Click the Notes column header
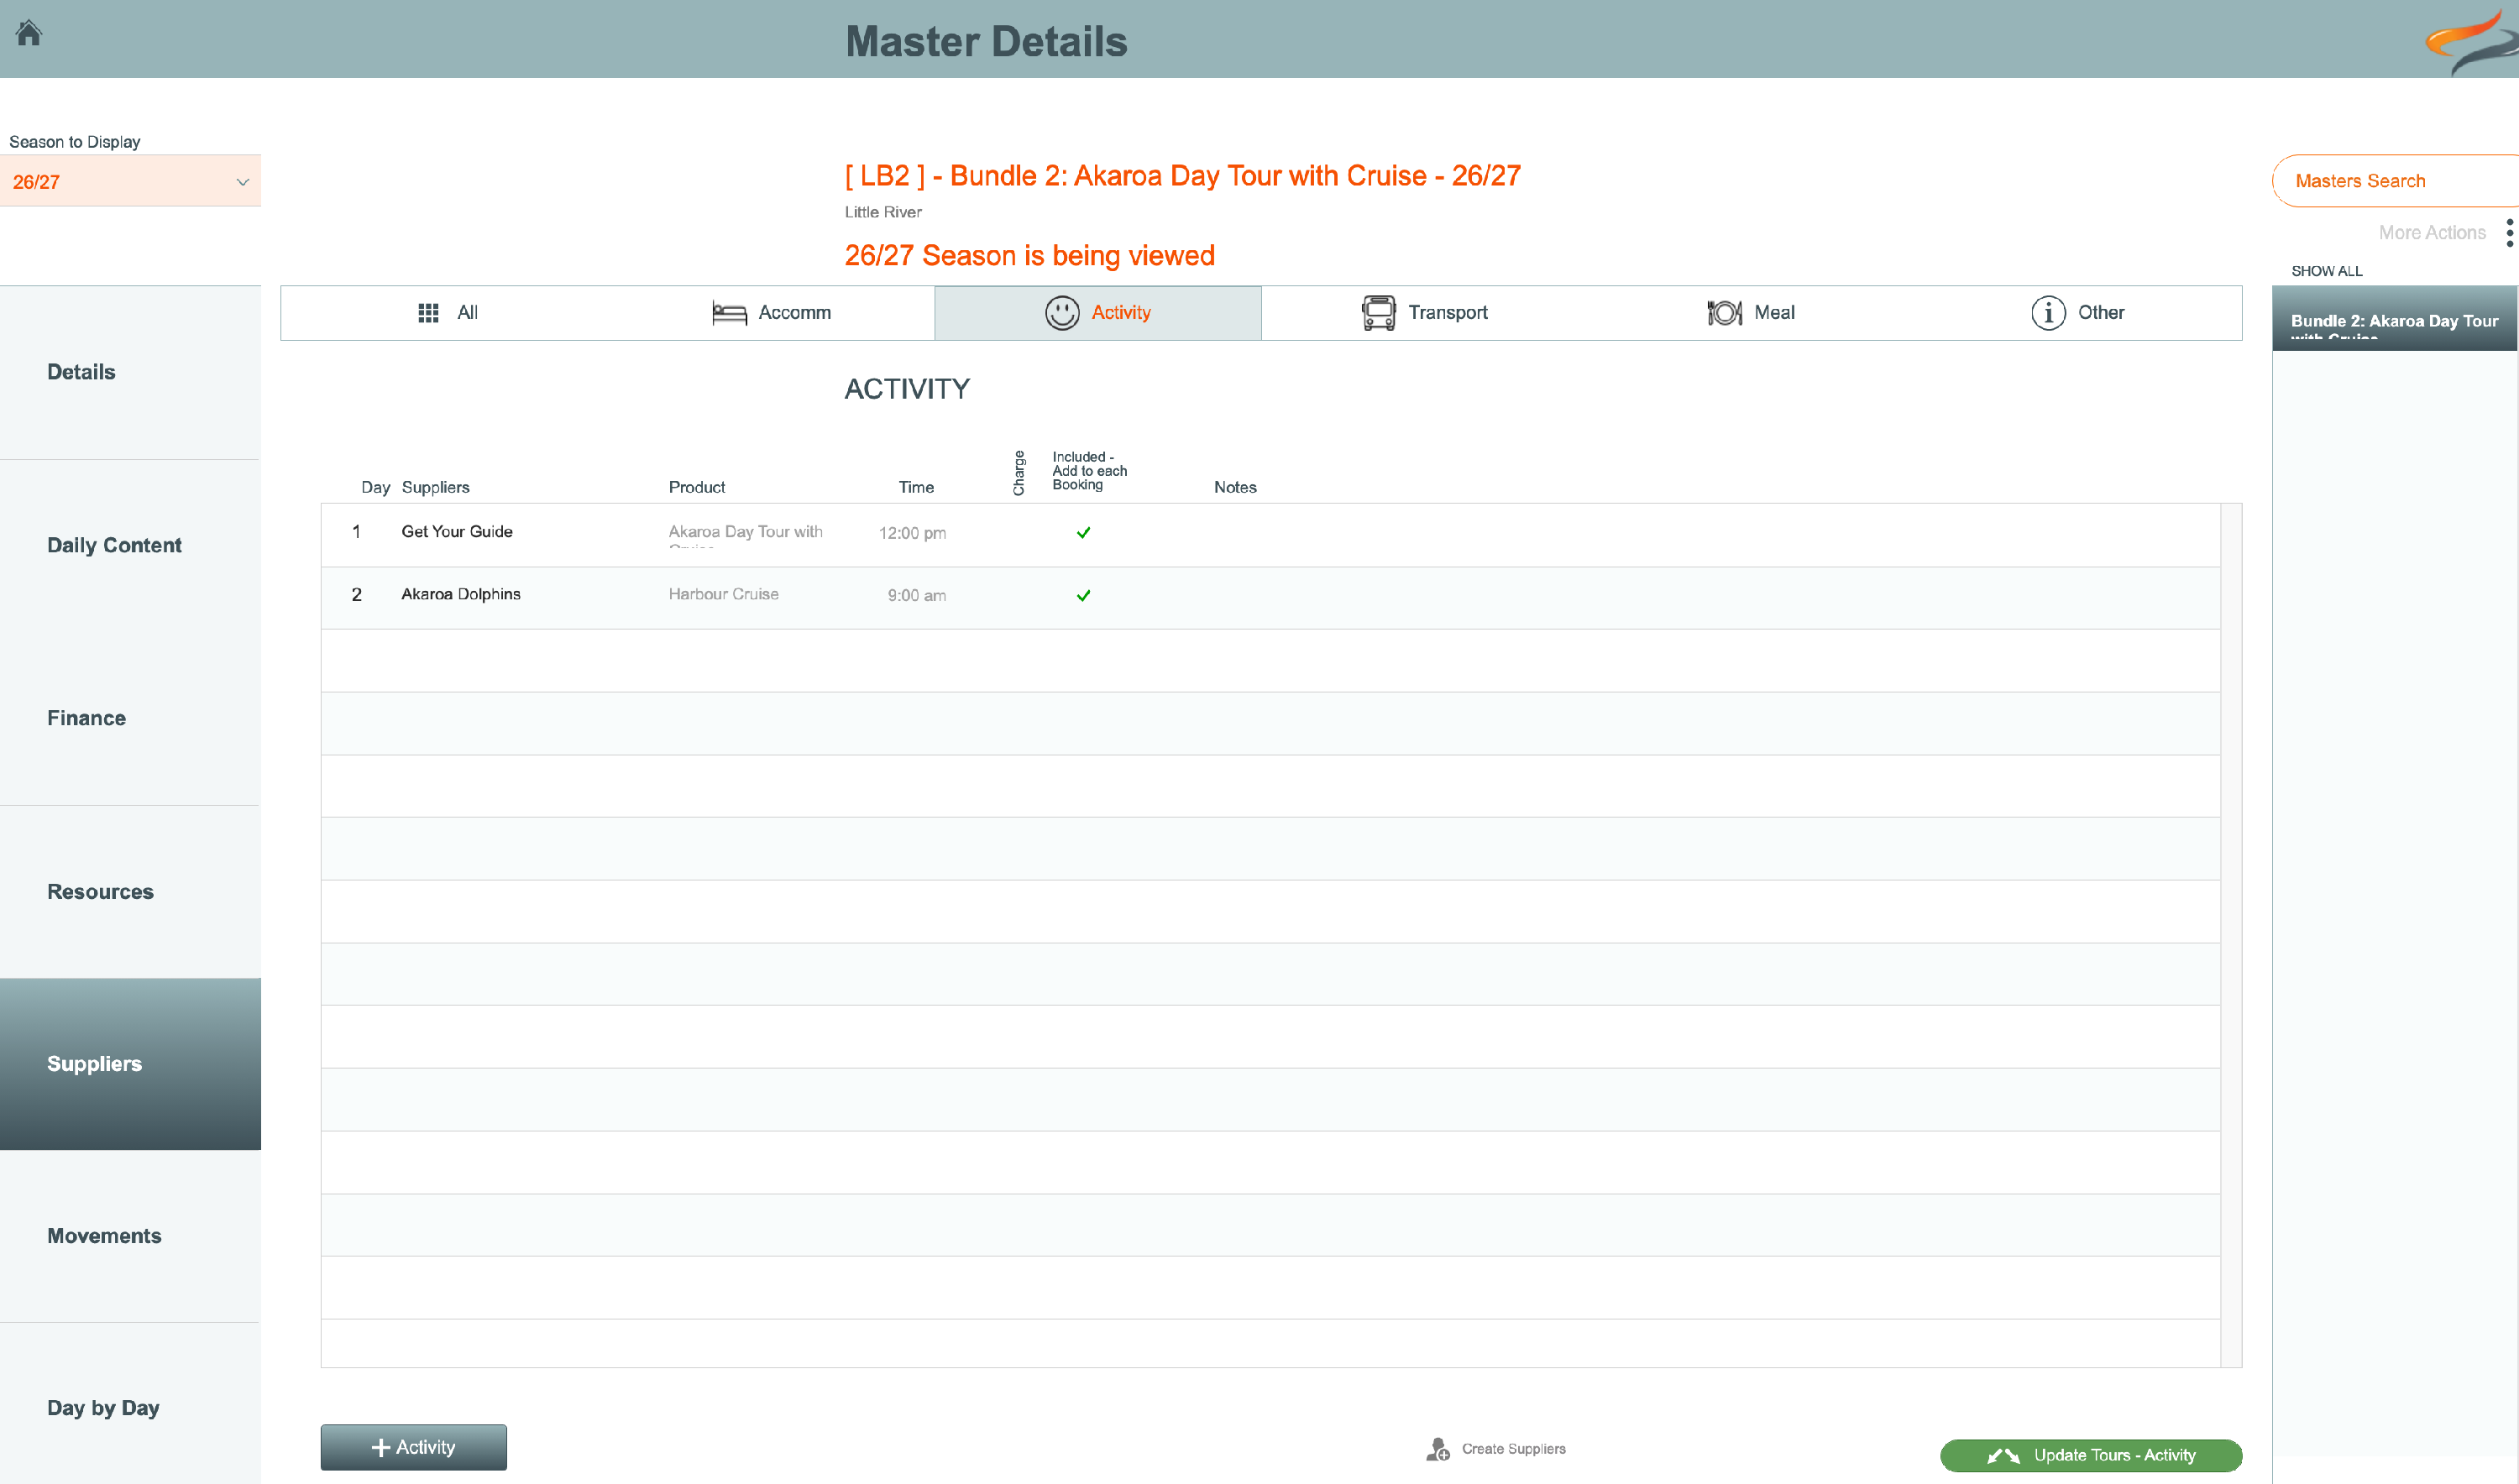Image resolution: width=2519 pixels, height=1484 pixels. [1235, 487]
